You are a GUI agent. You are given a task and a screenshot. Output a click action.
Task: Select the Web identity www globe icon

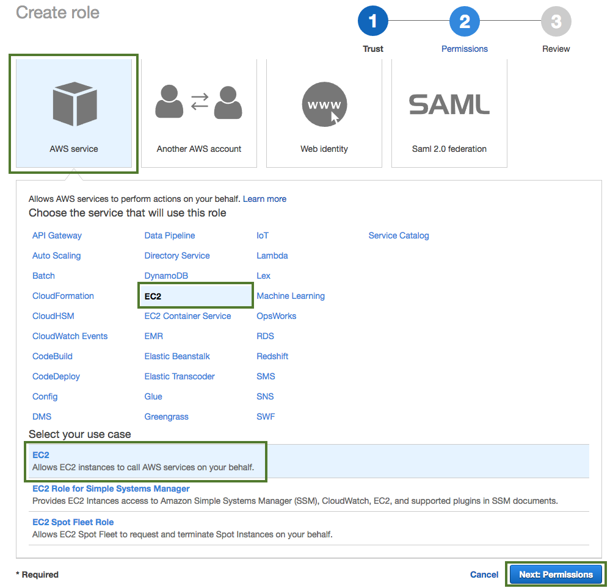[324, 104]
